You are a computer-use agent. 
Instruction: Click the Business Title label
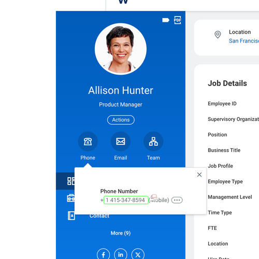click(x=224, y=150)
